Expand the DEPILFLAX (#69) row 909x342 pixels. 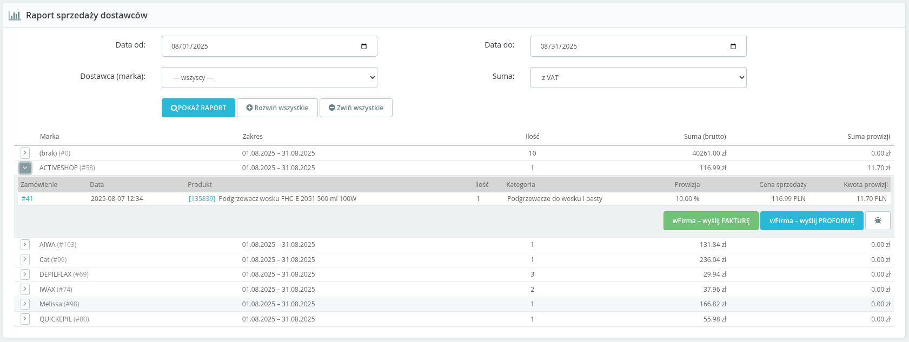(x=25, y=274)
